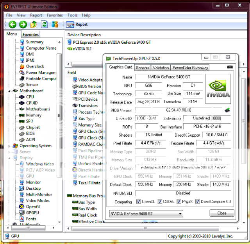Viewport: 250px width, 244px height.
Task: Open the Report toolbar button
Action: pyautogui.click(x=77, y=24)
